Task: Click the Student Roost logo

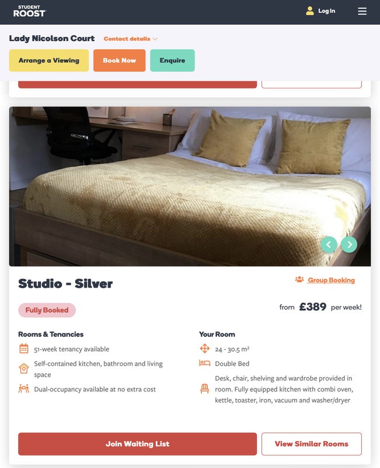Action: point(29,11)
